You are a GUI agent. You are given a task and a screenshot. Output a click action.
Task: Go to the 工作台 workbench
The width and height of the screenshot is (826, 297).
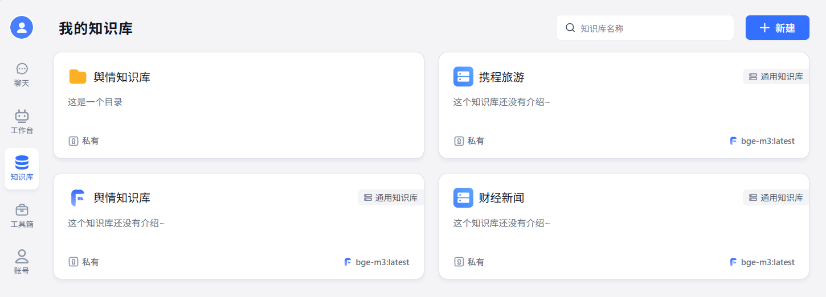tap(22, 122)
